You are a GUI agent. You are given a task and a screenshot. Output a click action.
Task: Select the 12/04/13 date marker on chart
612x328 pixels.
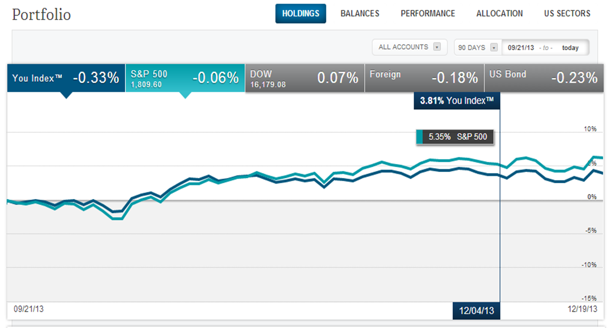coord(476,311)
